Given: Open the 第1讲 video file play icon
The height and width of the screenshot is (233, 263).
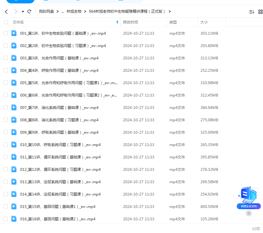Looking at the screenshot, I should (14, 33).
